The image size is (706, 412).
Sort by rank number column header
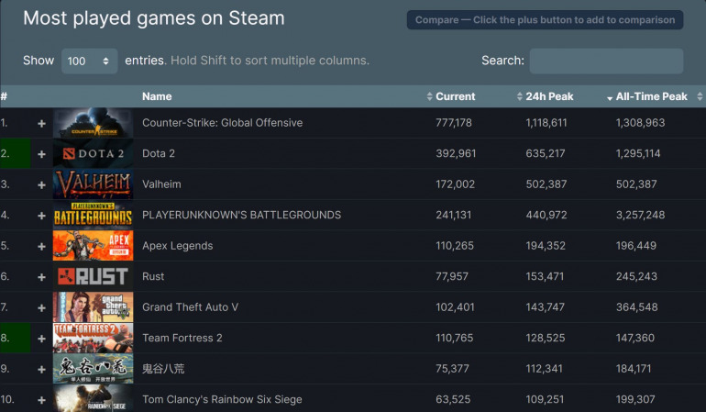[5, 96]
